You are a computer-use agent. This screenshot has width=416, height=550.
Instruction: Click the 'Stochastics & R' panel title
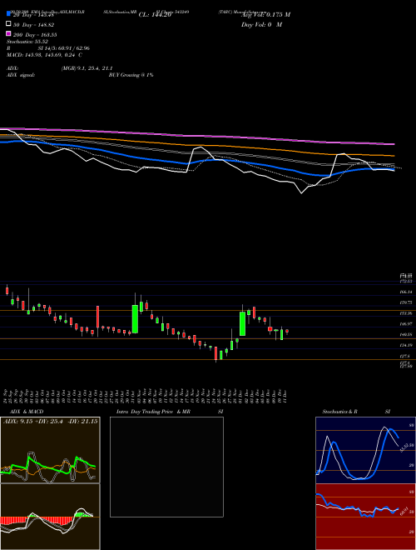click(x=339, y=412)
